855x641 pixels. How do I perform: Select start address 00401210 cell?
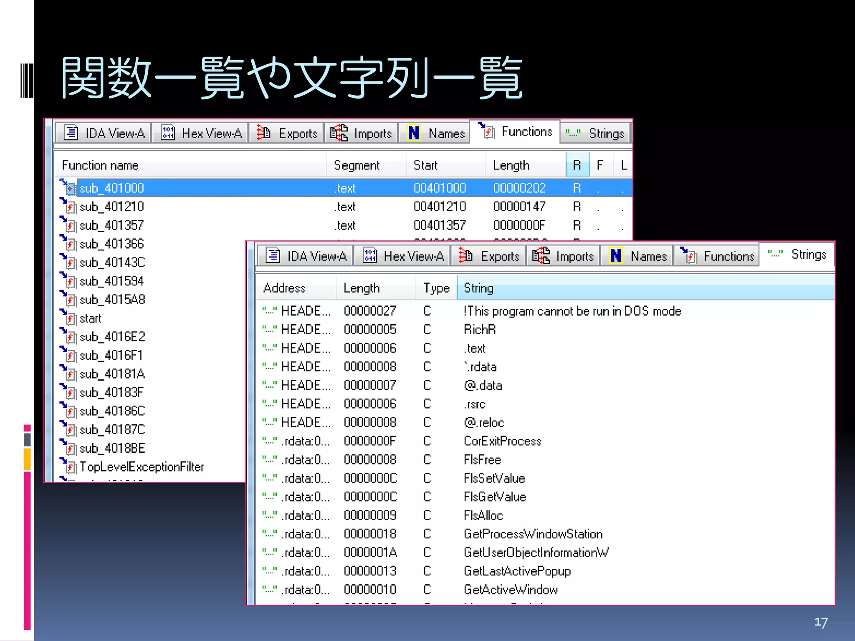(440, 206)
